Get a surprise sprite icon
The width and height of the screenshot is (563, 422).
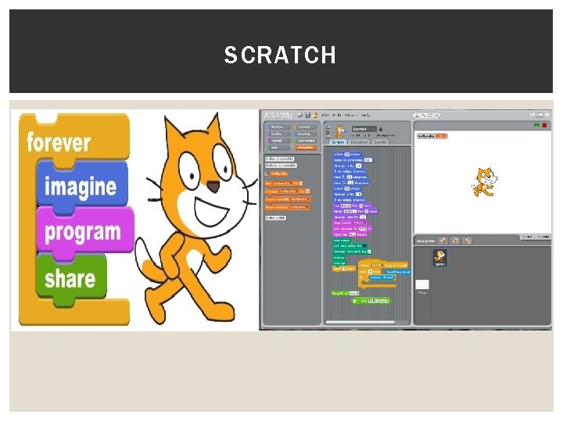pyautogui.click(x=468, y=241)
